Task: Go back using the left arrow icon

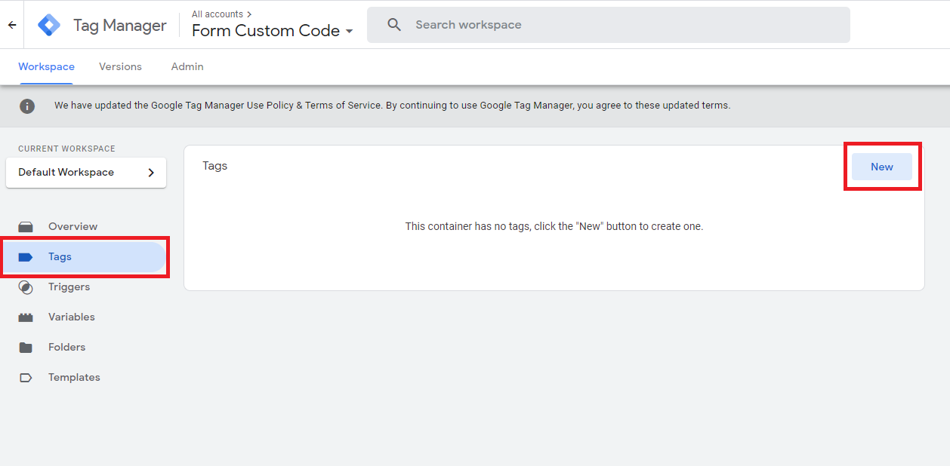Action: point(12,25)
